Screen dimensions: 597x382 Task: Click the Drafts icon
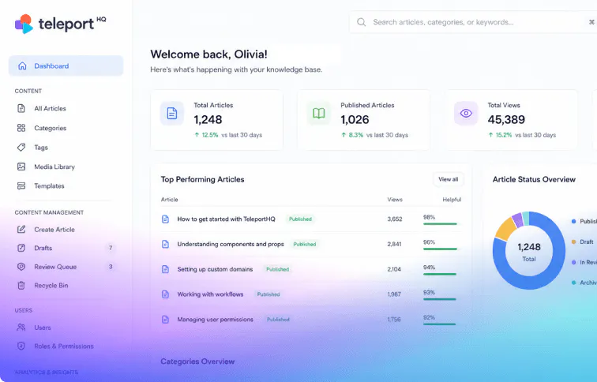coord(21,248)
